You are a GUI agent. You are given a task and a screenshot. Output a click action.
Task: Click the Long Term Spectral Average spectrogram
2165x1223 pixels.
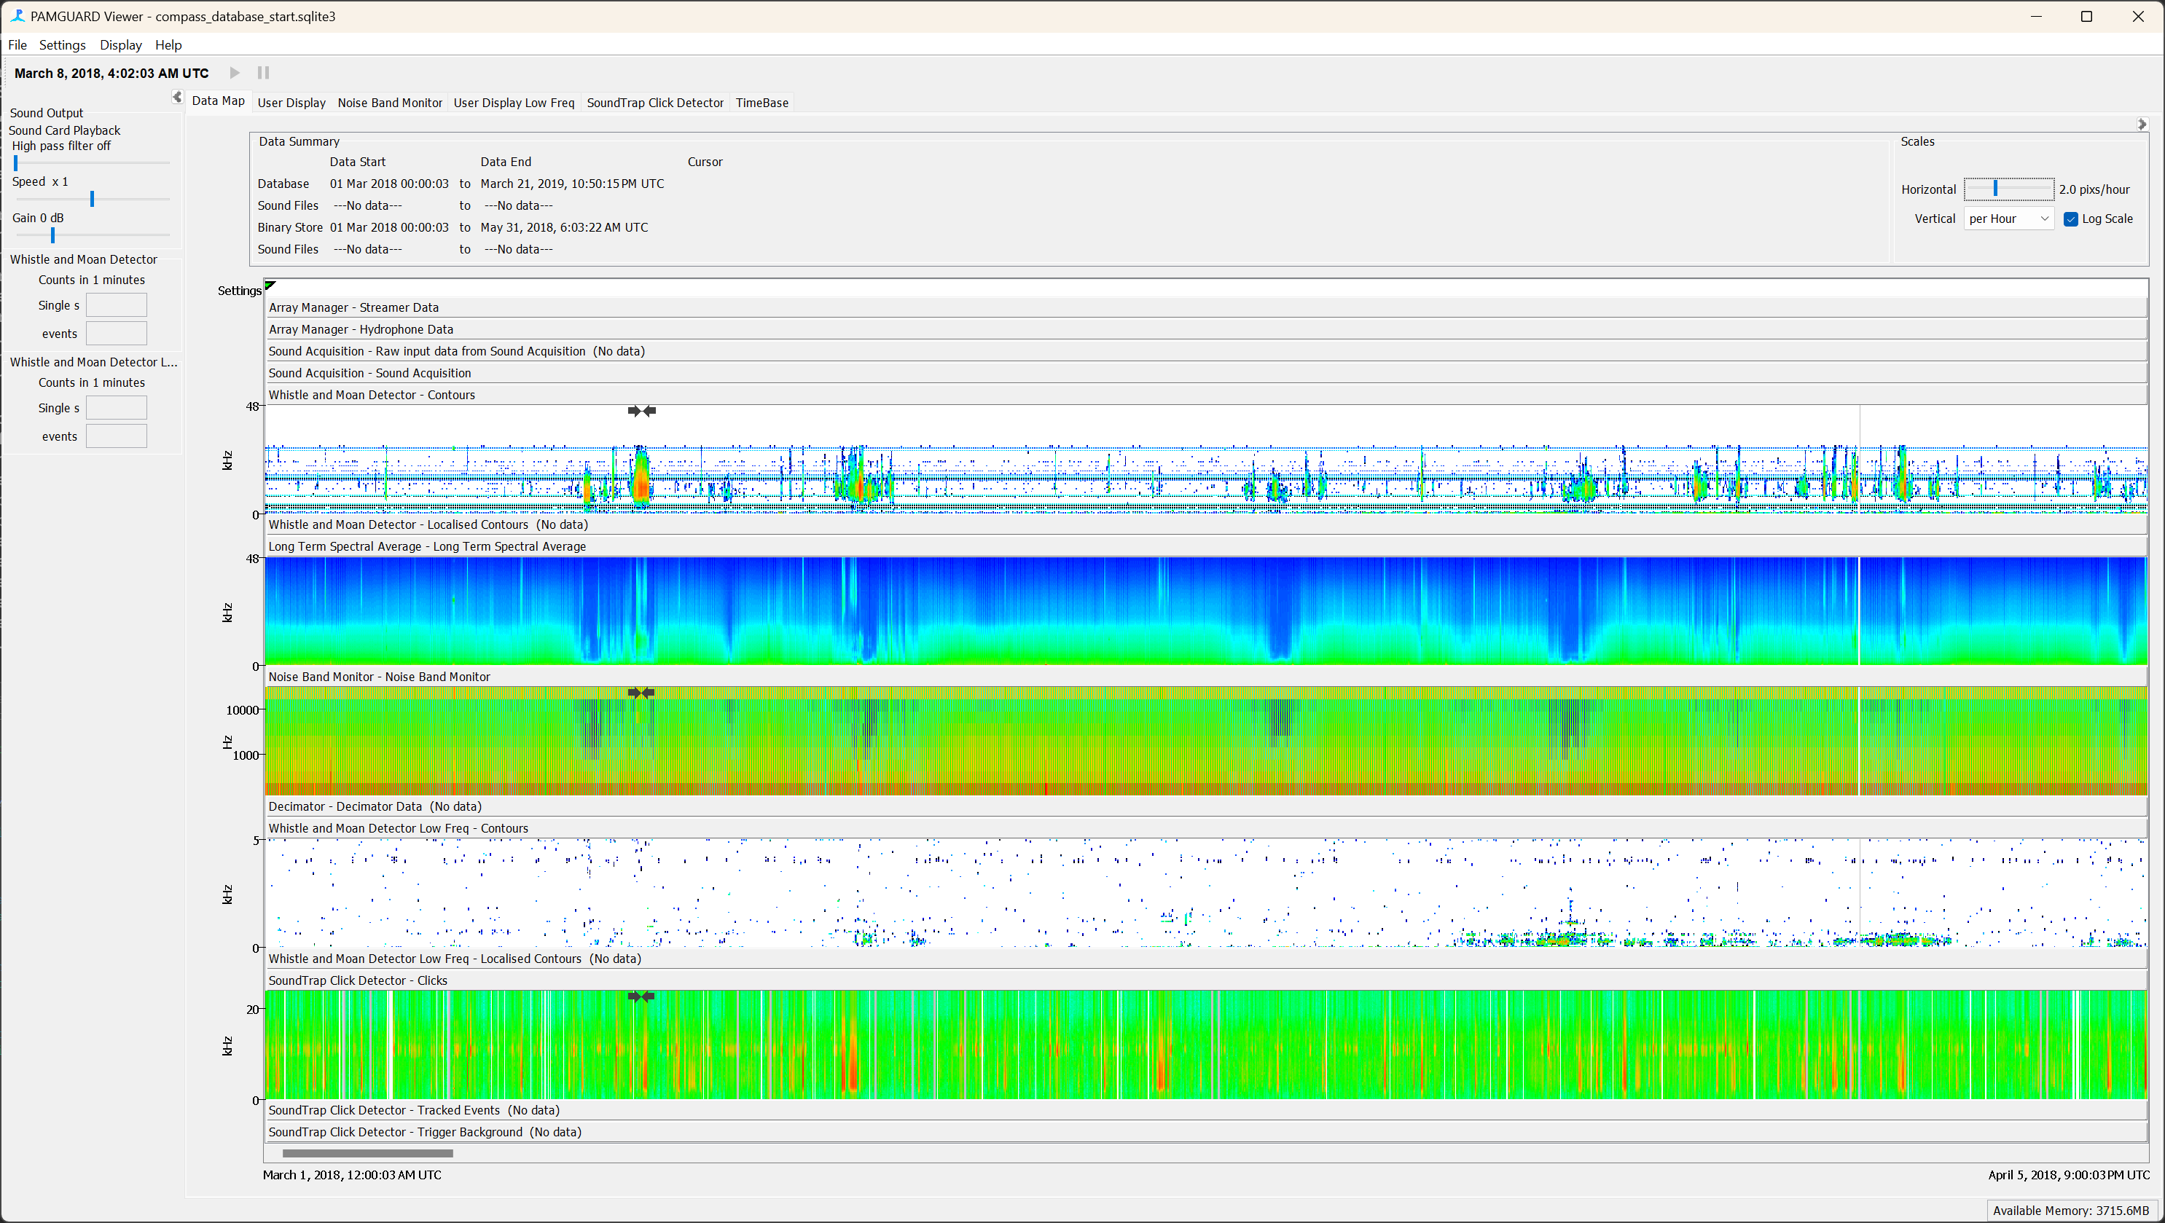(1206, 610)
